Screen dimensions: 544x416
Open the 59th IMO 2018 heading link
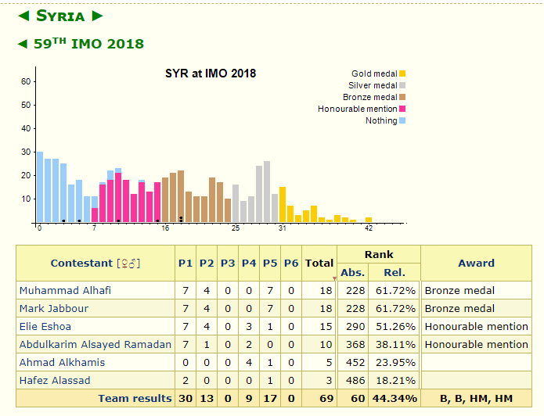pyautogui.click(x=88, y=45)
